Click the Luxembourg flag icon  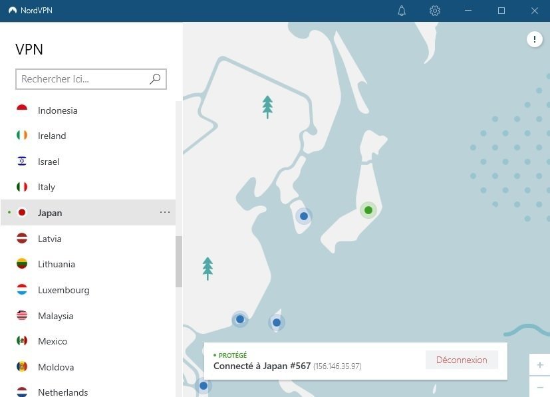coord(22,290)
